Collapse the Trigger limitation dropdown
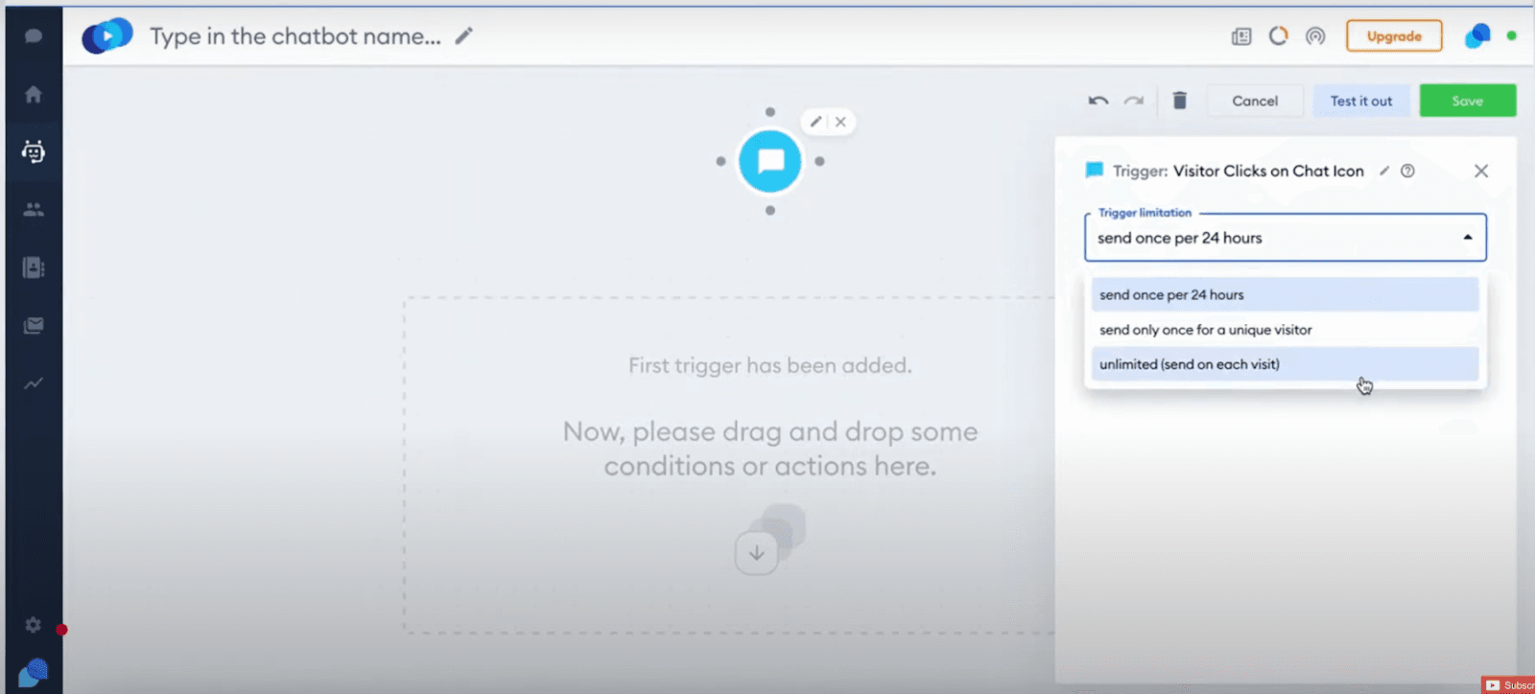Viewport: 1535px width, 694px height. [1467, 238]
